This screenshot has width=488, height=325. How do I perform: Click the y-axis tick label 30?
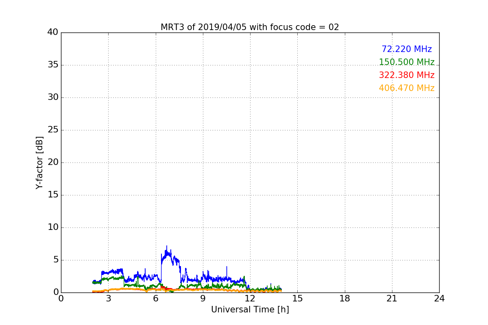pos(53,97)
